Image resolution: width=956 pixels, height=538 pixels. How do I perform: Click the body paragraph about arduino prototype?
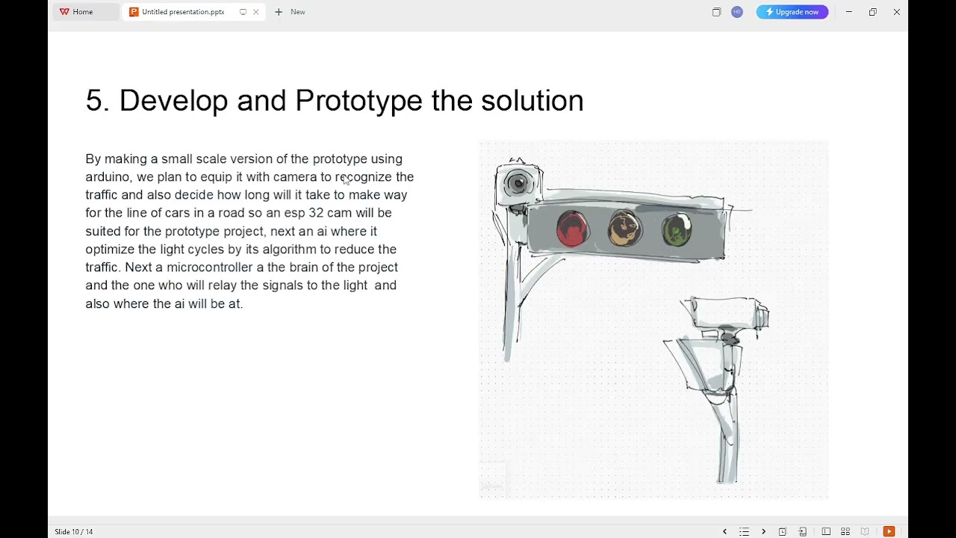click(x=249, y=231)
